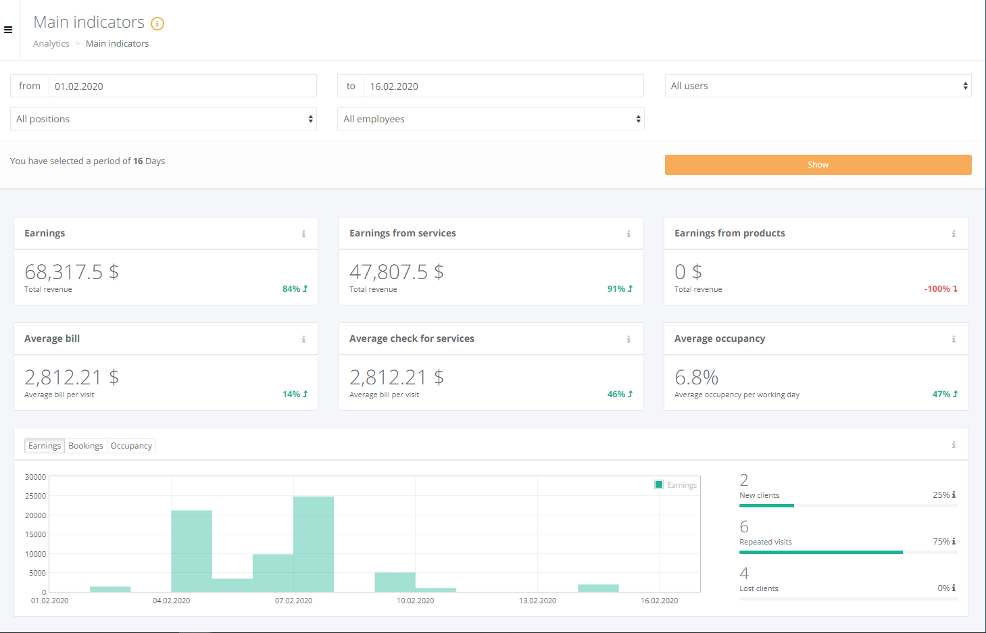Click the from date input field
The width and height of the screenshot is (986, 633).
pos(182,86)
